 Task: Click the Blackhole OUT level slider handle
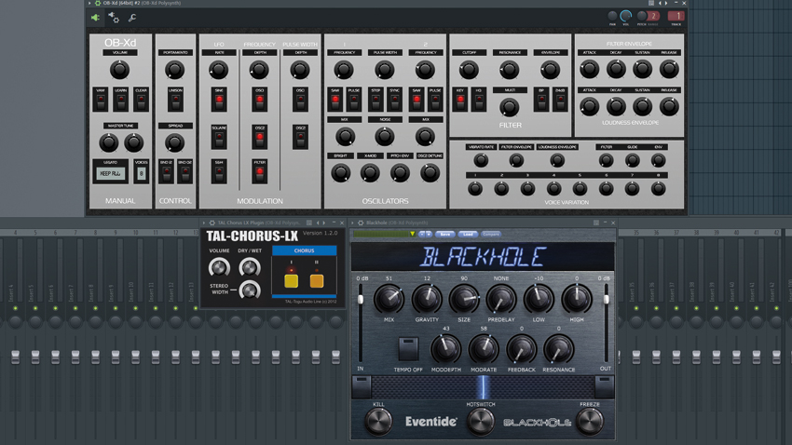pos(606,300)
